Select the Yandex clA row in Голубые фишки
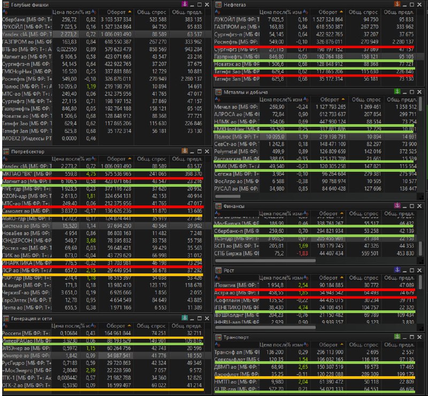 106,34
